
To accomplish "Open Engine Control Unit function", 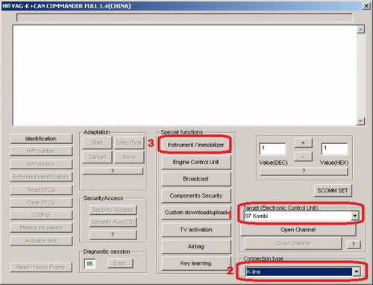I will pyautogui.click(x=196, y=162).
